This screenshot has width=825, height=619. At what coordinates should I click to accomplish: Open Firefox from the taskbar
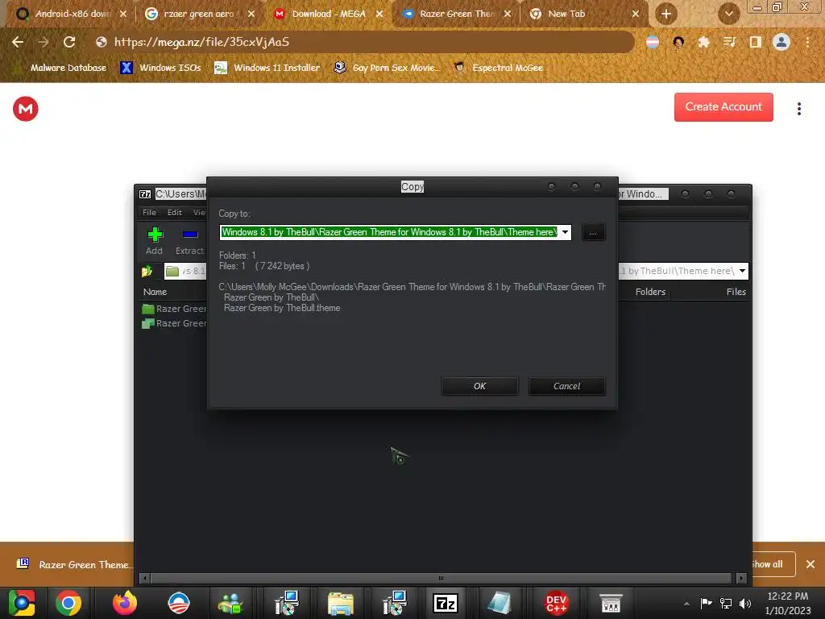point(125,603)
